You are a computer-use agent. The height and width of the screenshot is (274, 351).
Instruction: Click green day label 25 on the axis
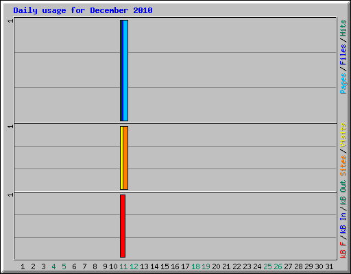[x=267, y=266]
